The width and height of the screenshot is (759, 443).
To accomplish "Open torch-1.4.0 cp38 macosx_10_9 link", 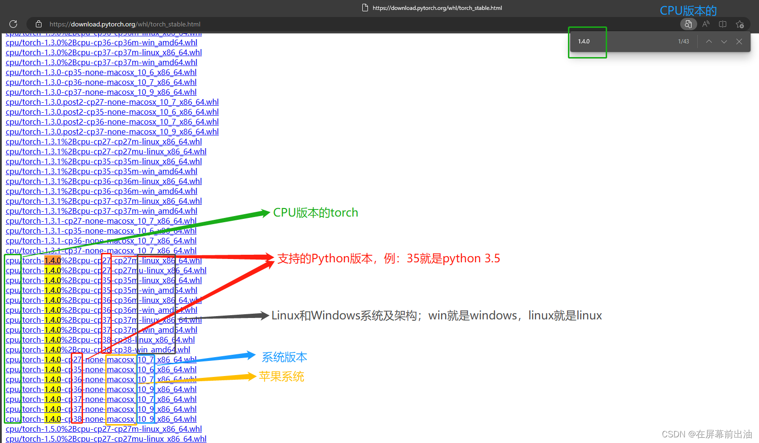I will point(101,419).
